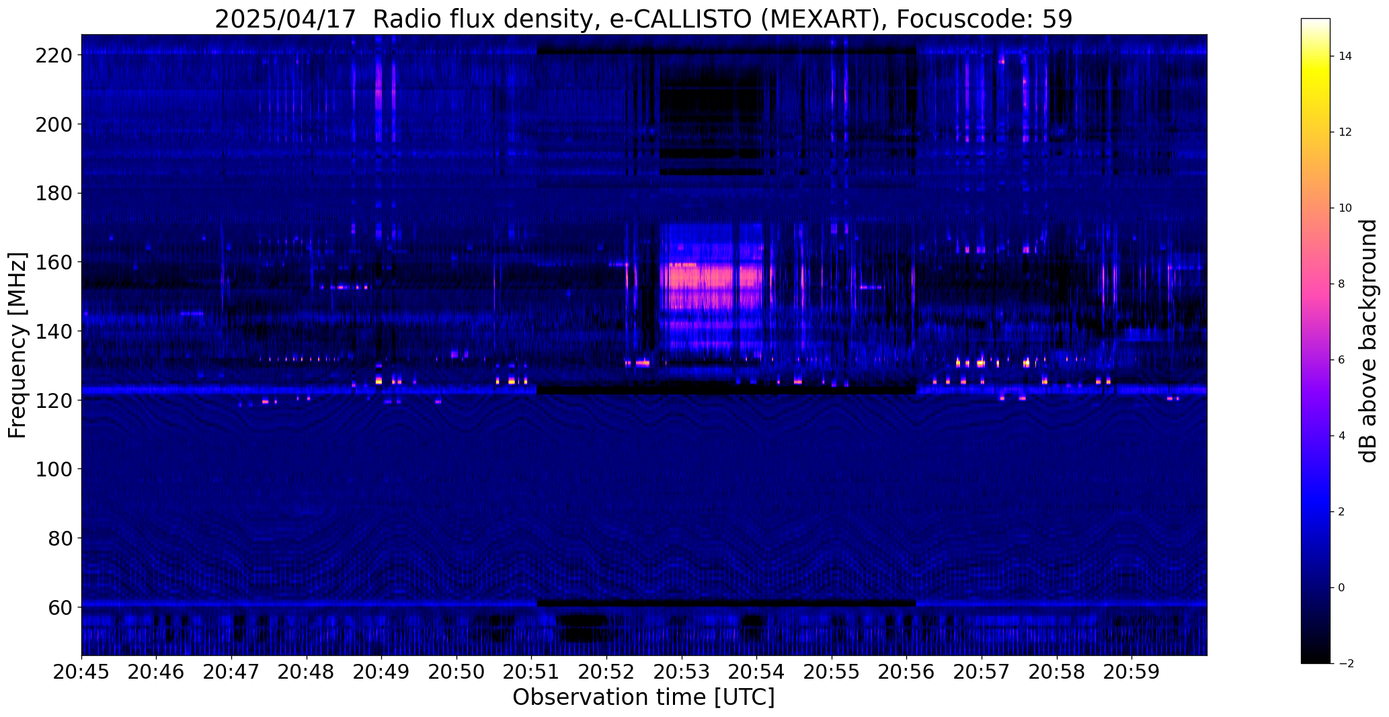Click the 100 frequency tick label
The width and height of the screenshot is (1389, 717).
[55, 469]
